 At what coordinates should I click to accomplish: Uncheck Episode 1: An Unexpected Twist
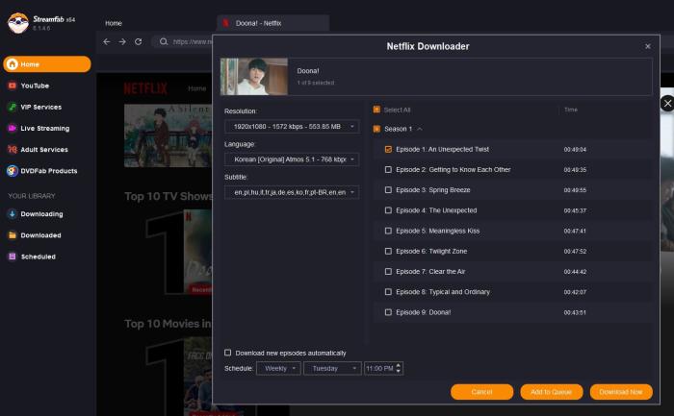tap(388, 149)
